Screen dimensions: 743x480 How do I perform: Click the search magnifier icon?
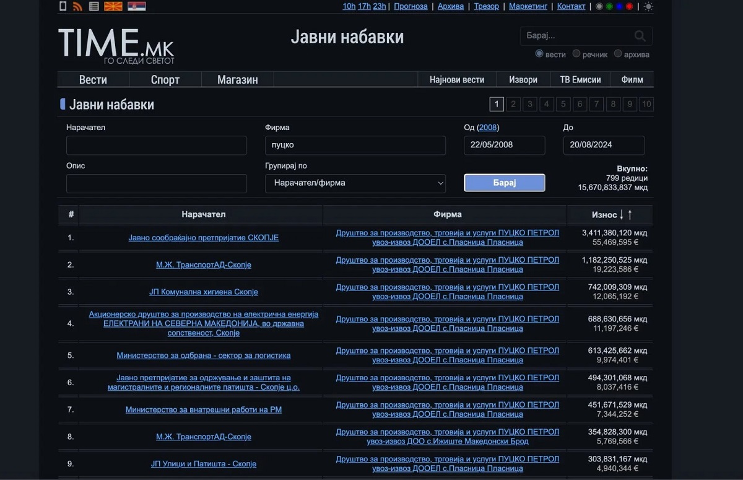[640, 36]
